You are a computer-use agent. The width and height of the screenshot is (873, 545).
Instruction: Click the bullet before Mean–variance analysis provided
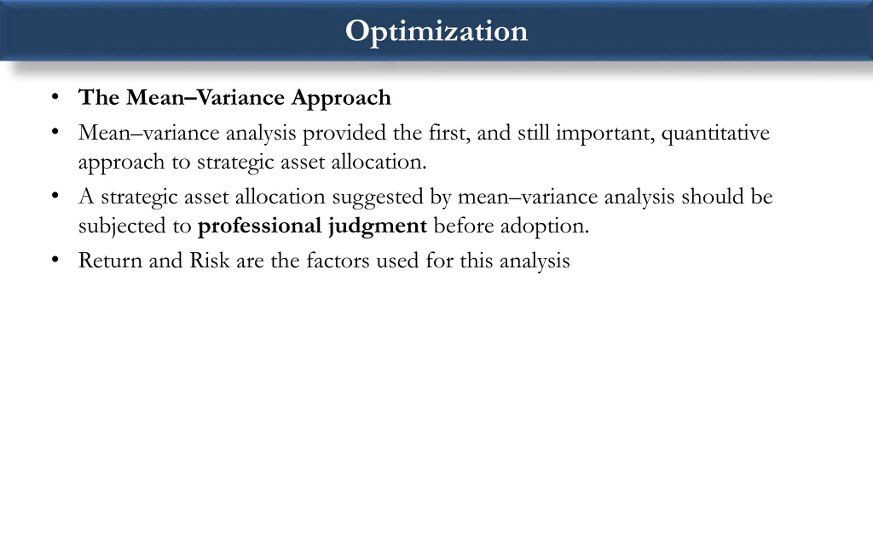pos(55,132)
